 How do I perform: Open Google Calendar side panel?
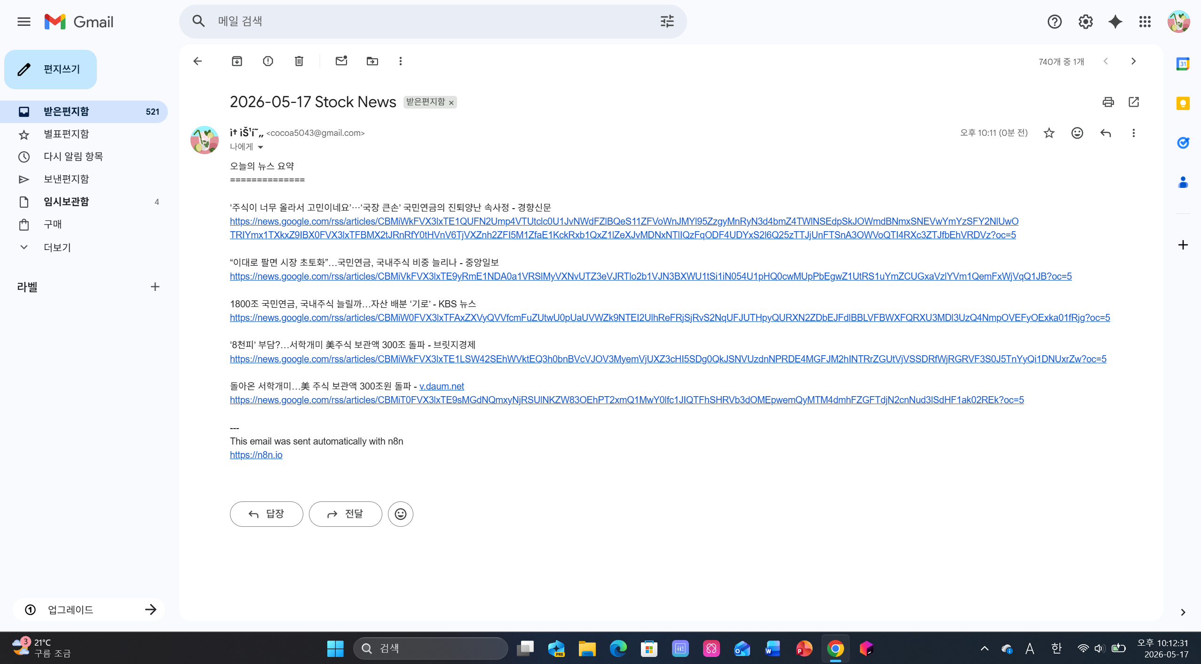coord(1183,64)
